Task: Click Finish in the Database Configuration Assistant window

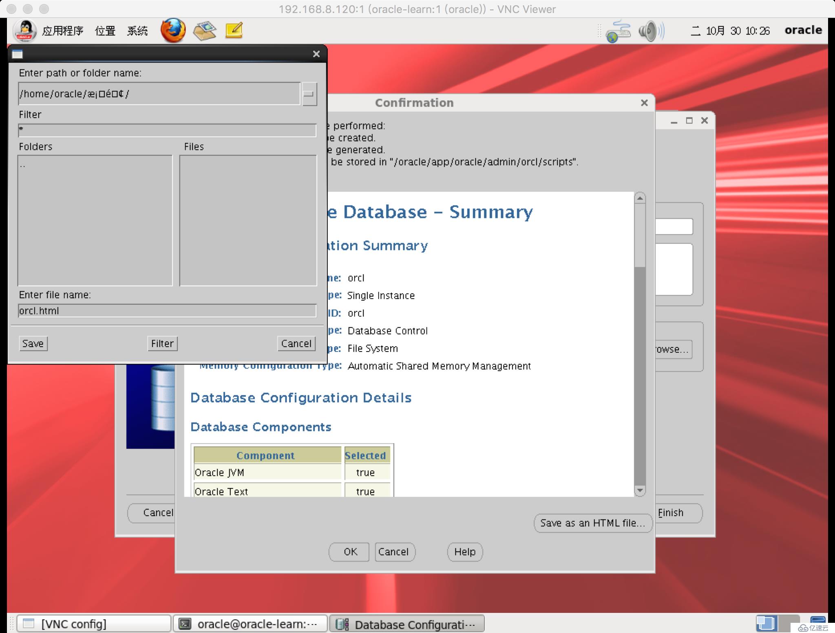Action: [x=679, y=513]
